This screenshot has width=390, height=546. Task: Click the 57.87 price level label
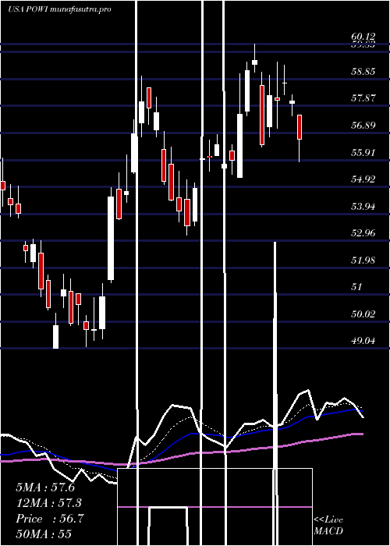coord(363,98)
